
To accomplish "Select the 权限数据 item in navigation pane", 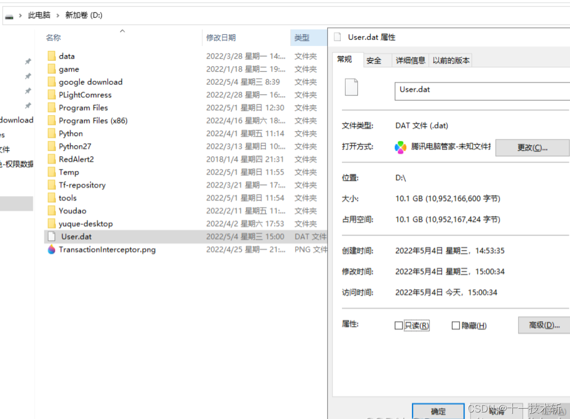I will point(16,164).
